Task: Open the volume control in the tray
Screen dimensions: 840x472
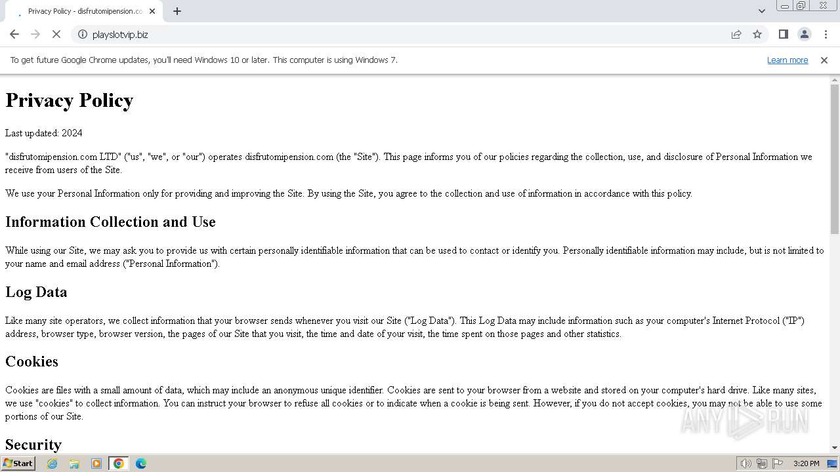Action: 745,463
